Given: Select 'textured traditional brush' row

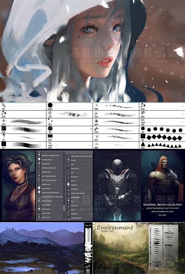Looking at the screenshot, I should click(50, 192).
